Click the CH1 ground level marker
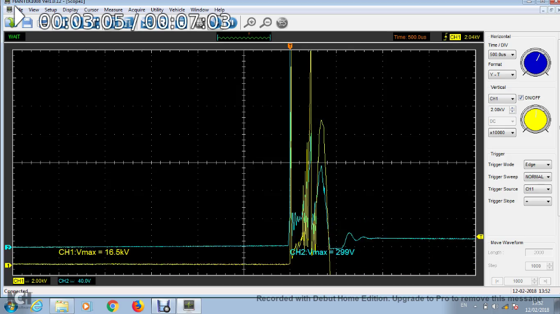Image resolution: width=560 pixels, height=314 pixels. (x=8, y=265)
